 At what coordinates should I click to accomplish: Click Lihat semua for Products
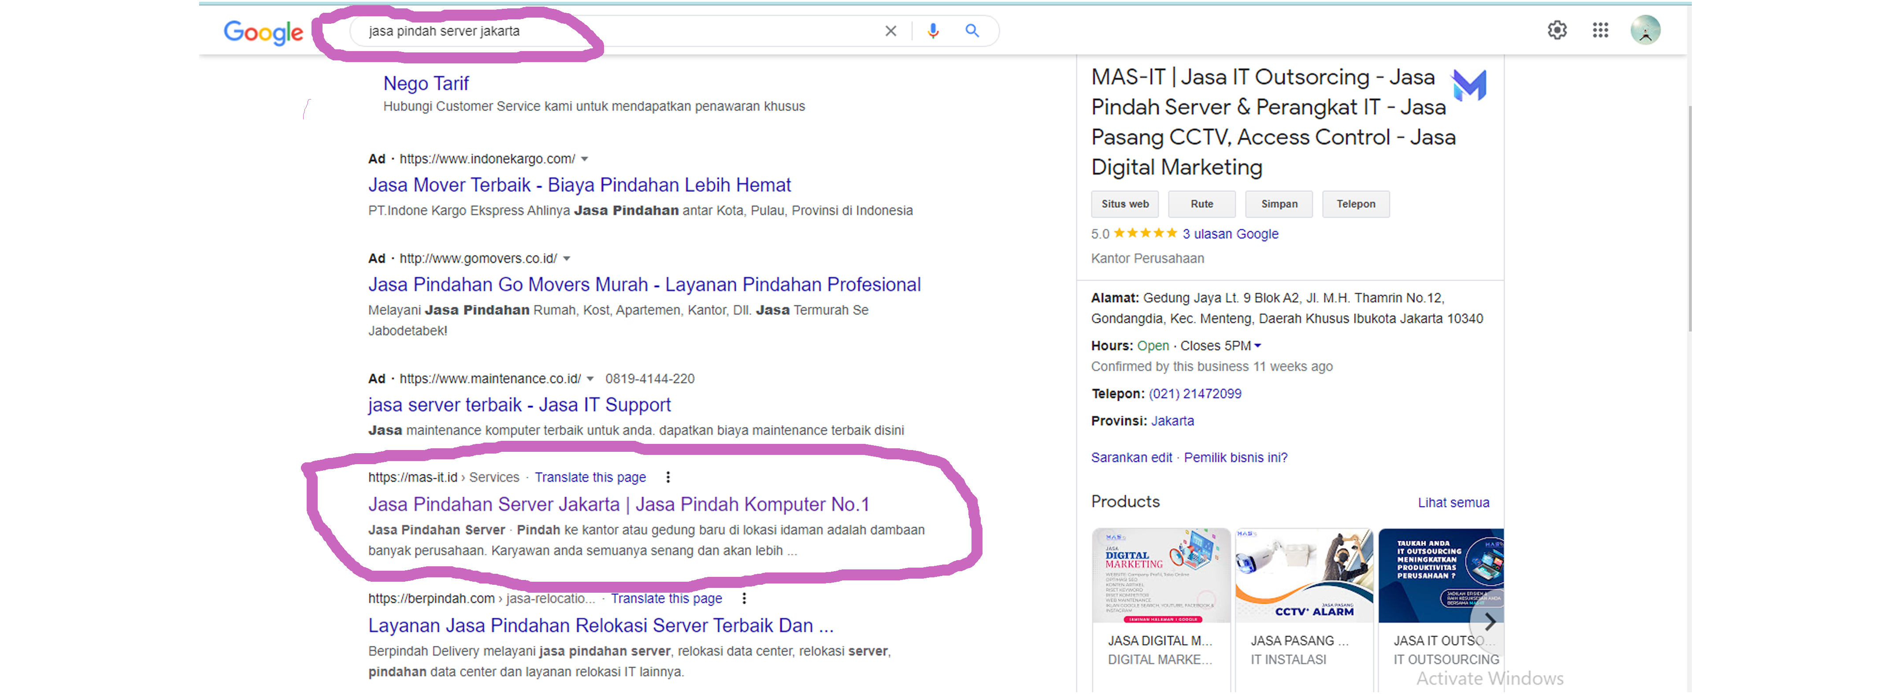point(1453,503)
